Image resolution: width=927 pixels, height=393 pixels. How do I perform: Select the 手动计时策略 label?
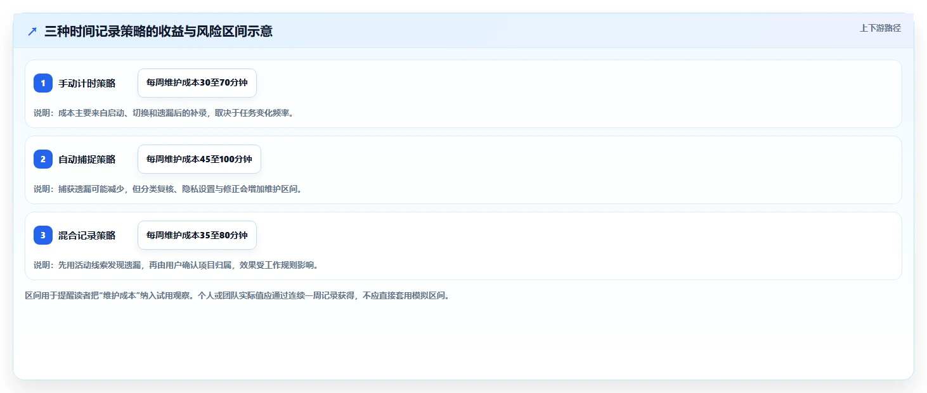point(87,83)
